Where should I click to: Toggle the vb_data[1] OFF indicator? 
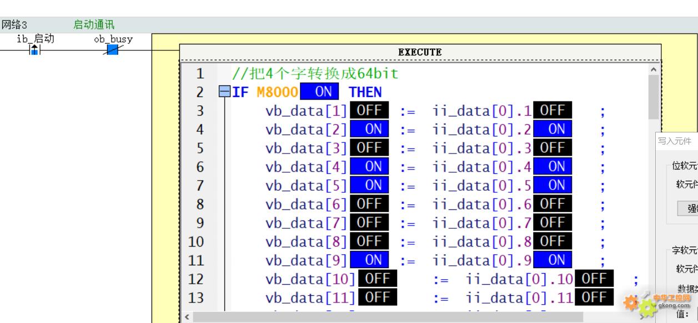click(x=369, y=111)
